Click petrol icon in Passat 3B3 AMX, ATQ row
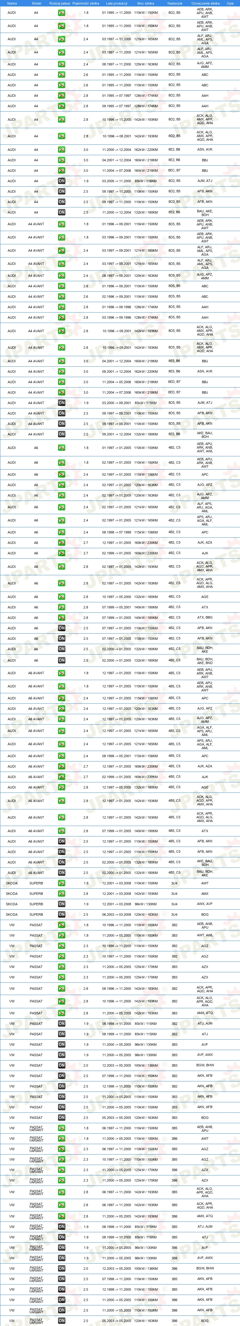 tap(61, 1013)
